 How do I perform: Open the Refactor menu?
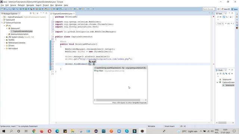[x=21, y=5]
